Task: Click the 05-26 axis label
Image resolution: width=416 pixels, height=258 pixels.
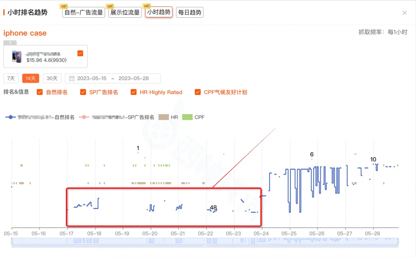Action: point(317,234)
